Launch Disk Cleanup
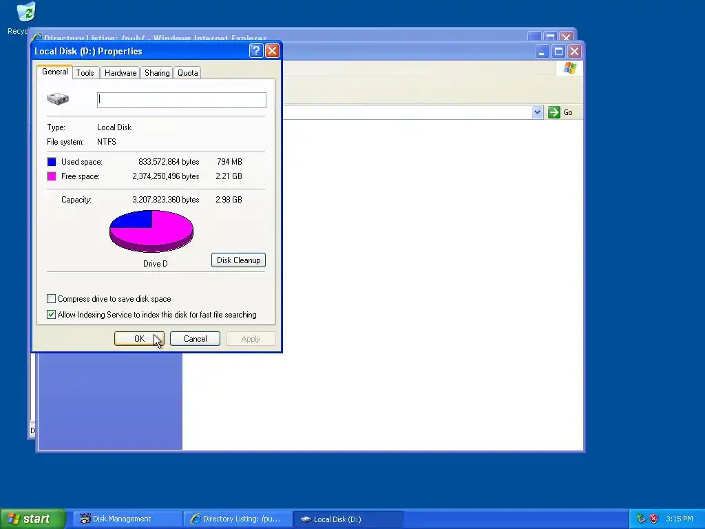Viewport: 705px width, 529px height. [238, 260]
